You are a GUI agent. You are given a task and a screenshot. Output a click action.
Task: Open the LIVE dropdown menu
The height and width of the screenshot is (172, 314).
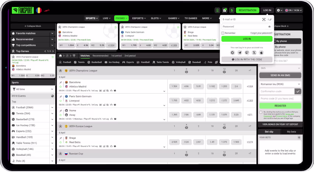pyautogui.click(x=107, y=18)
